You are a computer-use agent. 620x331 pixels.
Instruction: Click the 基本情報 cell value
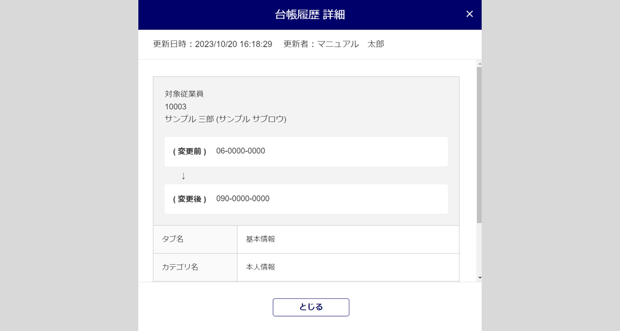click(260, 239)
